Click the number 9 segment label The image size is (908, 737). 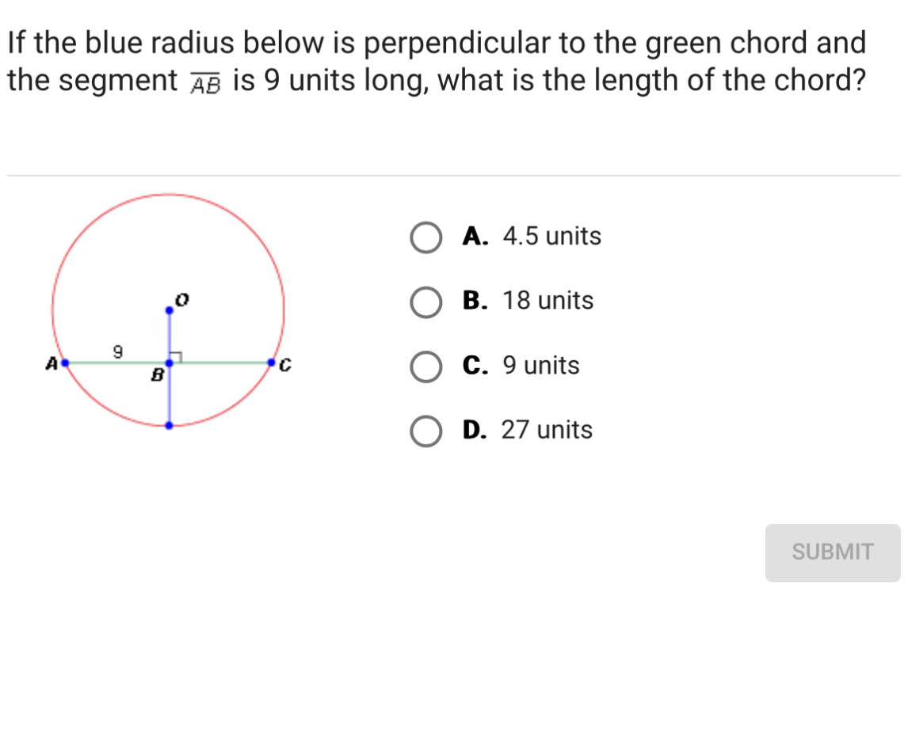click(117, 353)
